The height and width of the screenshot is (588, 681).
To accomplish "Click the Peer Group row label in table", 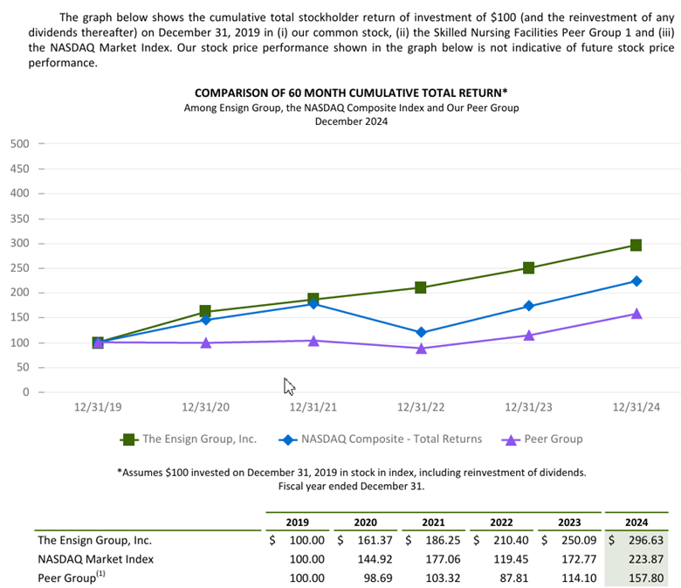I will [x=72, y=578].
